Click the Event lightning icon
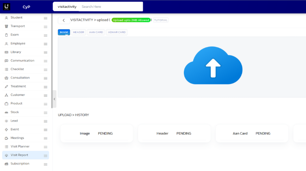Image resolution: width=306 pixels, height=171 pixels. tap(6, 129)
